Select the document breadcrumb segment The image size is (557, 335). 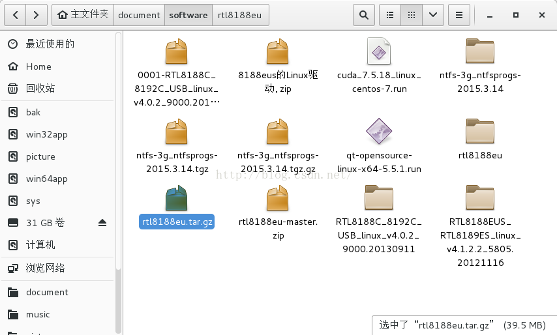139,14
